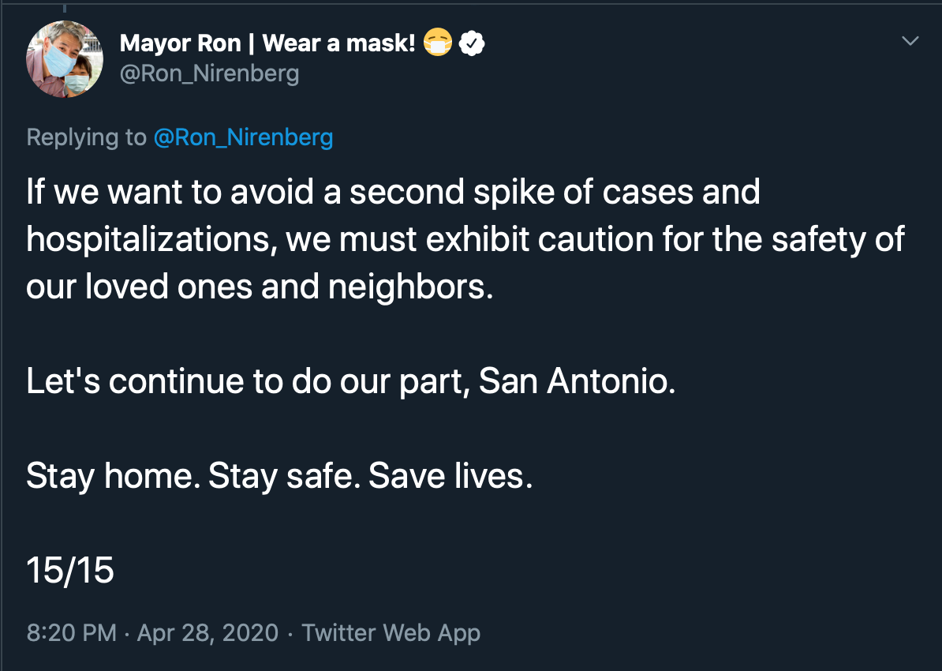Click "our loved ones and neighbors" text
The height and width of the screenshot is (671, 942).
point(259,287)
